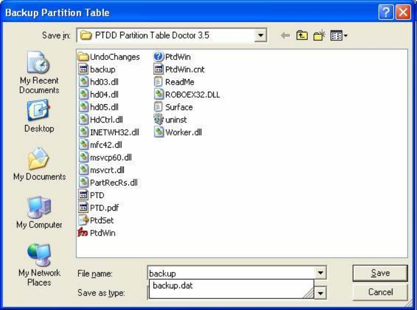Select hd05.dll file
Viewport: 417px width, 310px height.
99,107
